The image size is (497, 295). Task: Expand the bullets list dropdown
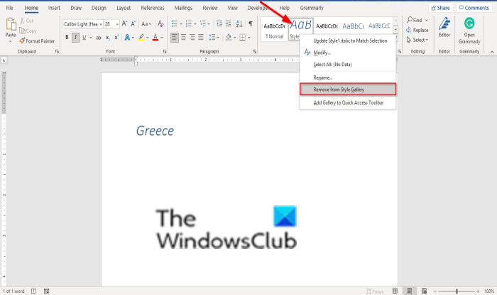tap(181, 24)
